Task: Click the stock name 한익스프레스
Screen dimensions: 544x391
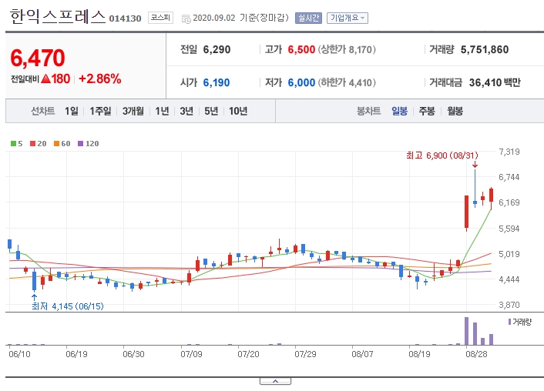Action: coord(58,17)
